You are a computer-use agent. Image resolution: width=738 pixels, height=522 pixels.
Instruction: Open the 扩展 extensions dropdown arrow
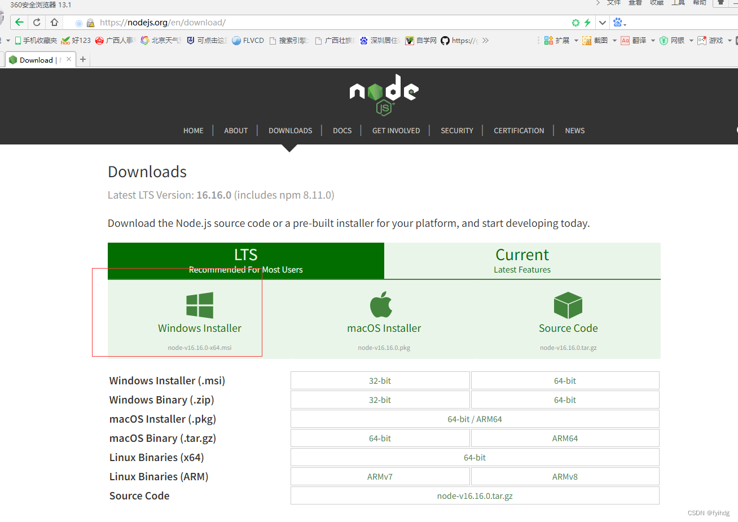click(576, 41)
